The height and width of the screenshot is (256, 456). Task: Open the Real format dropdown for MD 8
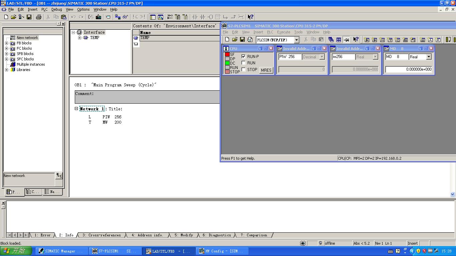click(429, 57)
